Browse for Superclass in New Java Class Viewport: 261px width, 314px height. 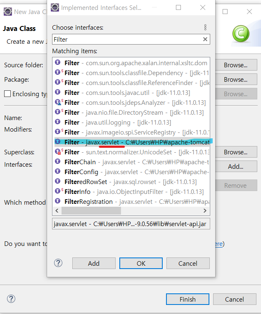point(236,152)
